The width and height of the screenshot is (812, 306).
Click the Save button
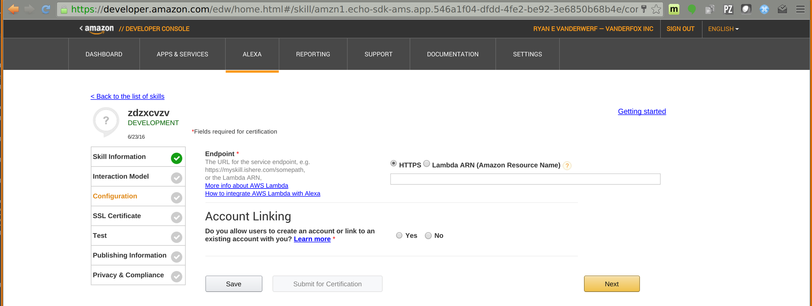pyautogui.click(x=234, y=284)
